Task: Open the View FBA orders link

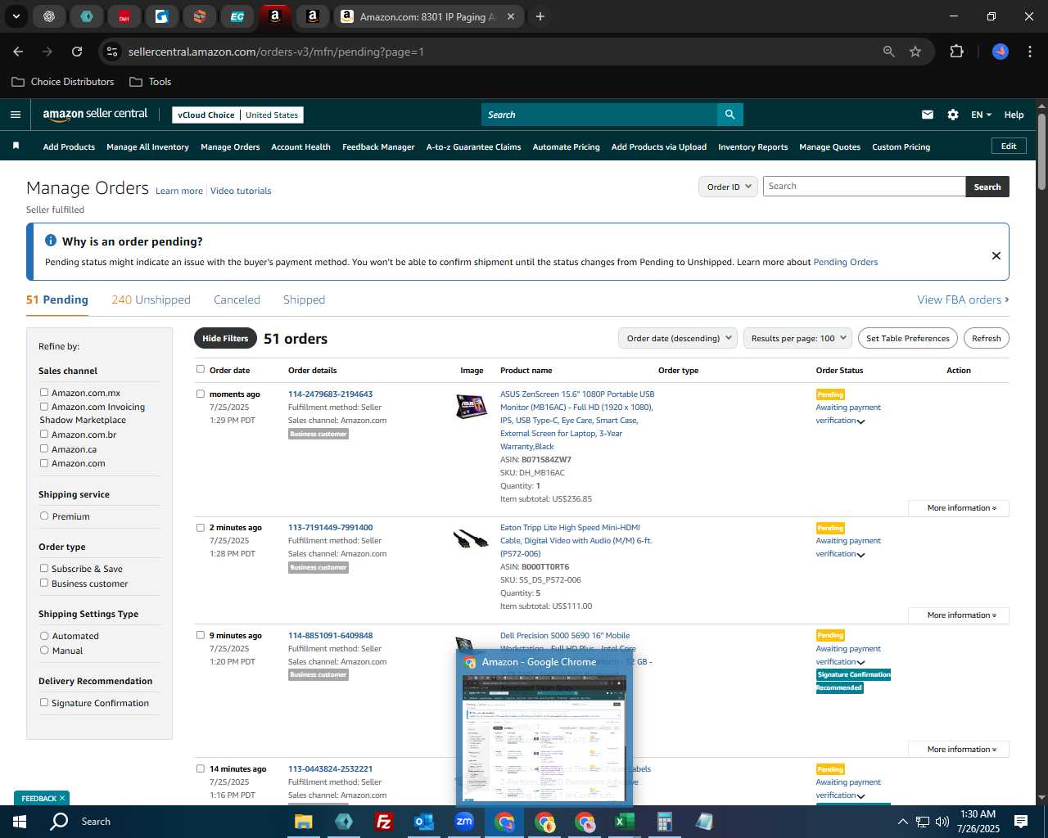Action: point(963,300)
